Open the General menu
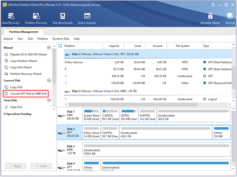The width and height of the screenshot is (237, 177). click(8, 39)
